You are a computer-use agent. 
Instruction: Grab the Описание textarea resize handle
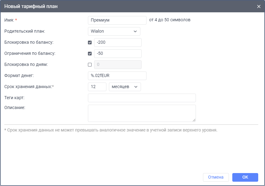(x=194, y=120)
